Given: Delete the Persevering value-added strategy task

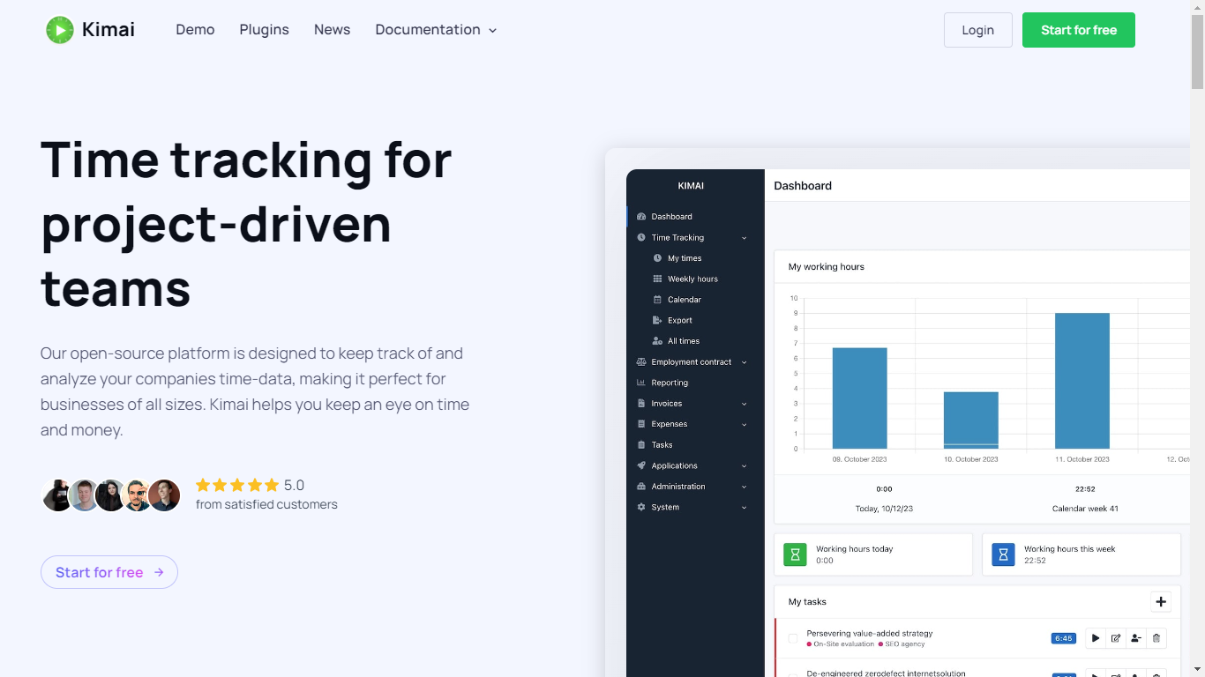Looking at the screenshot, I should click(x=1156, y=638).
